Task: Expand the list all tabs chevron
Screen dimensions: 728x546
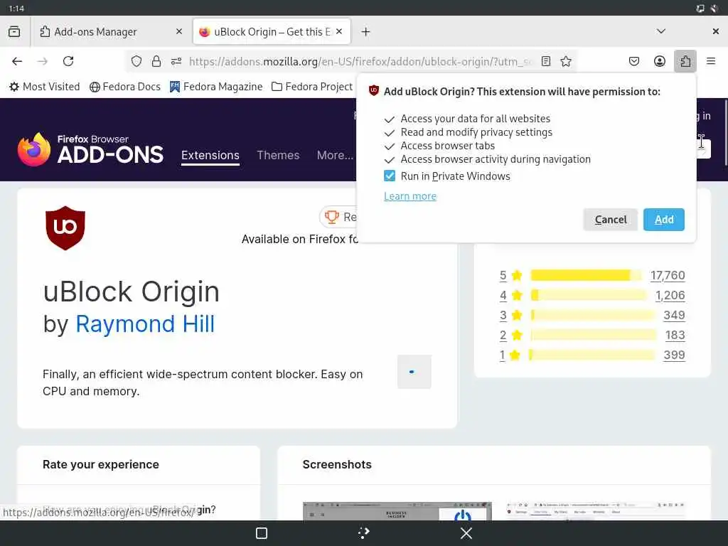Action: (x=660, y=31)
